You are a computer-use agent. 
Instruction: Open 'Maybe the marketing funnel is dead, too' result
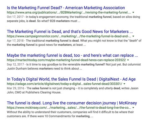(x=72, y=55)
